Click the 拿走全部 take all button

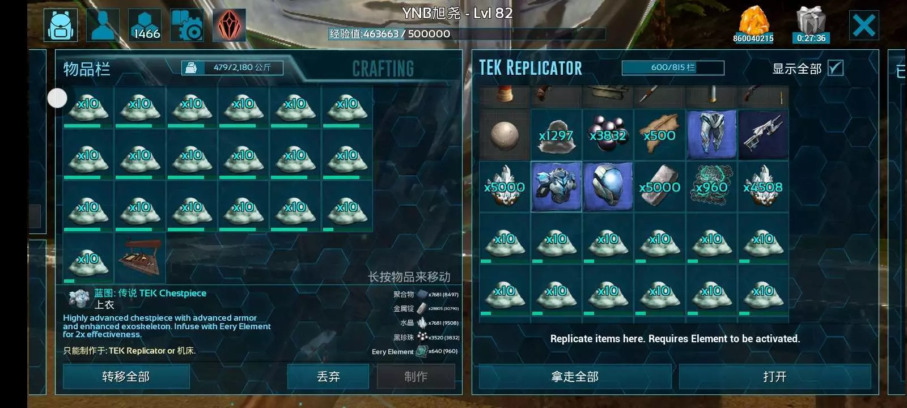[x=575, y=376]
